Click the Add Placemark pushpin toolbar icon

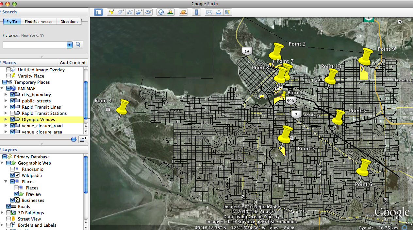(111, 12)
